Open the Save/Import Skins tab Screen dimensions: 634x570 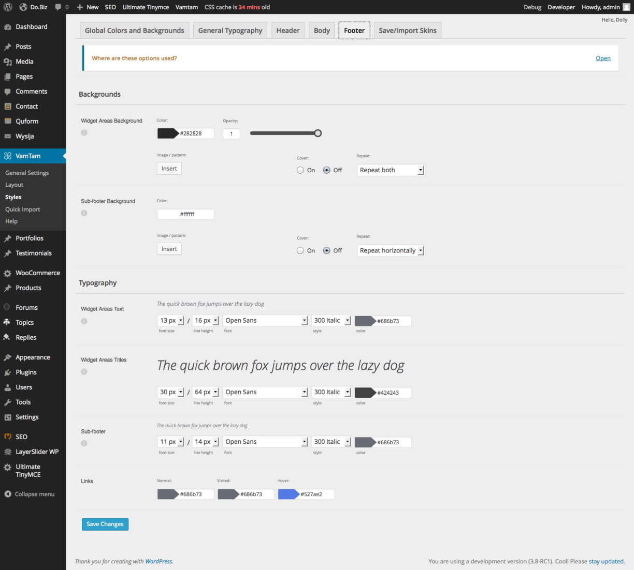(407, 31)
